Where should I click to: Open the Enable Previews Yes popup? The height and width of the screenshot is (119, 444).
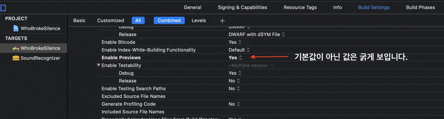pyautogui.click(x=235, y=58)
